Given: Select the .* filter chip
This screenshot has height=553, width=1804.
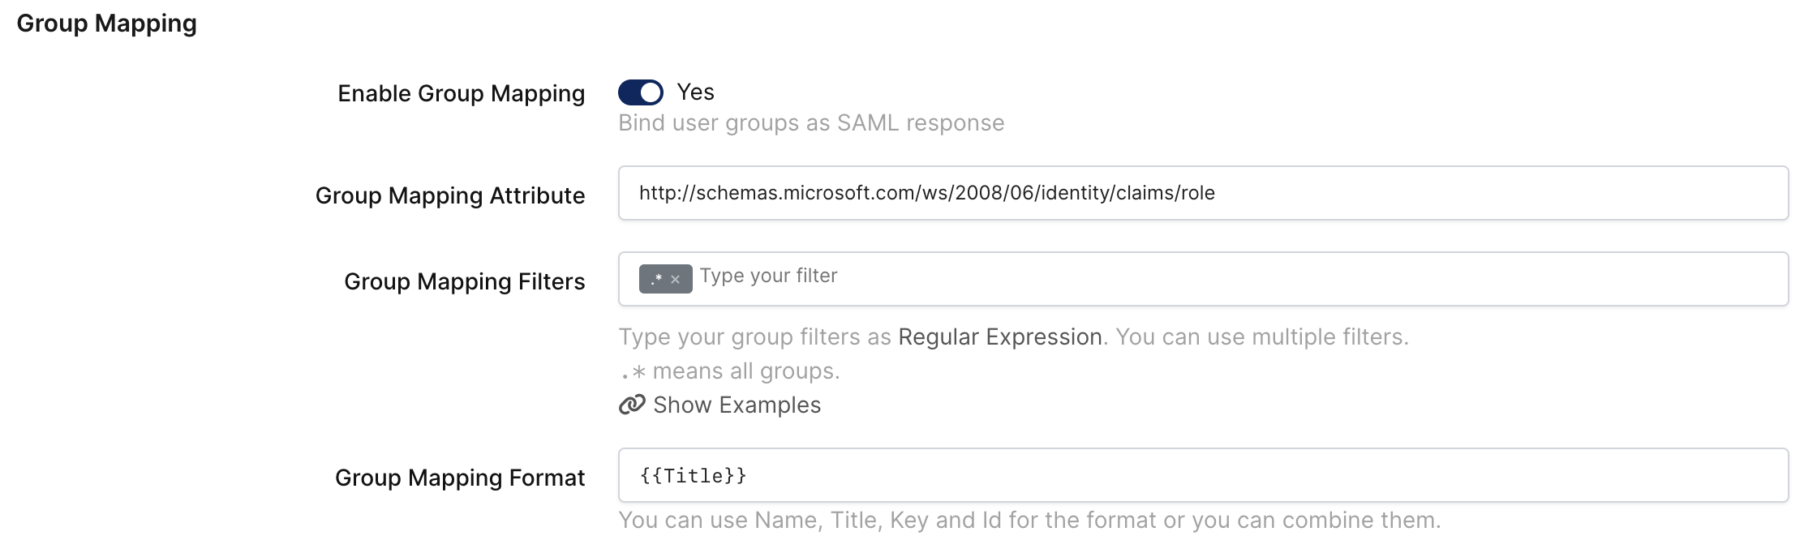Looking at the screenshot, I should 656,279.
